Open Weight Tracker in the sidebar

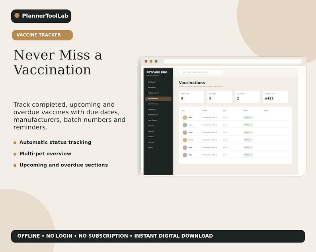pyautogui.click(x=153, y=115)
